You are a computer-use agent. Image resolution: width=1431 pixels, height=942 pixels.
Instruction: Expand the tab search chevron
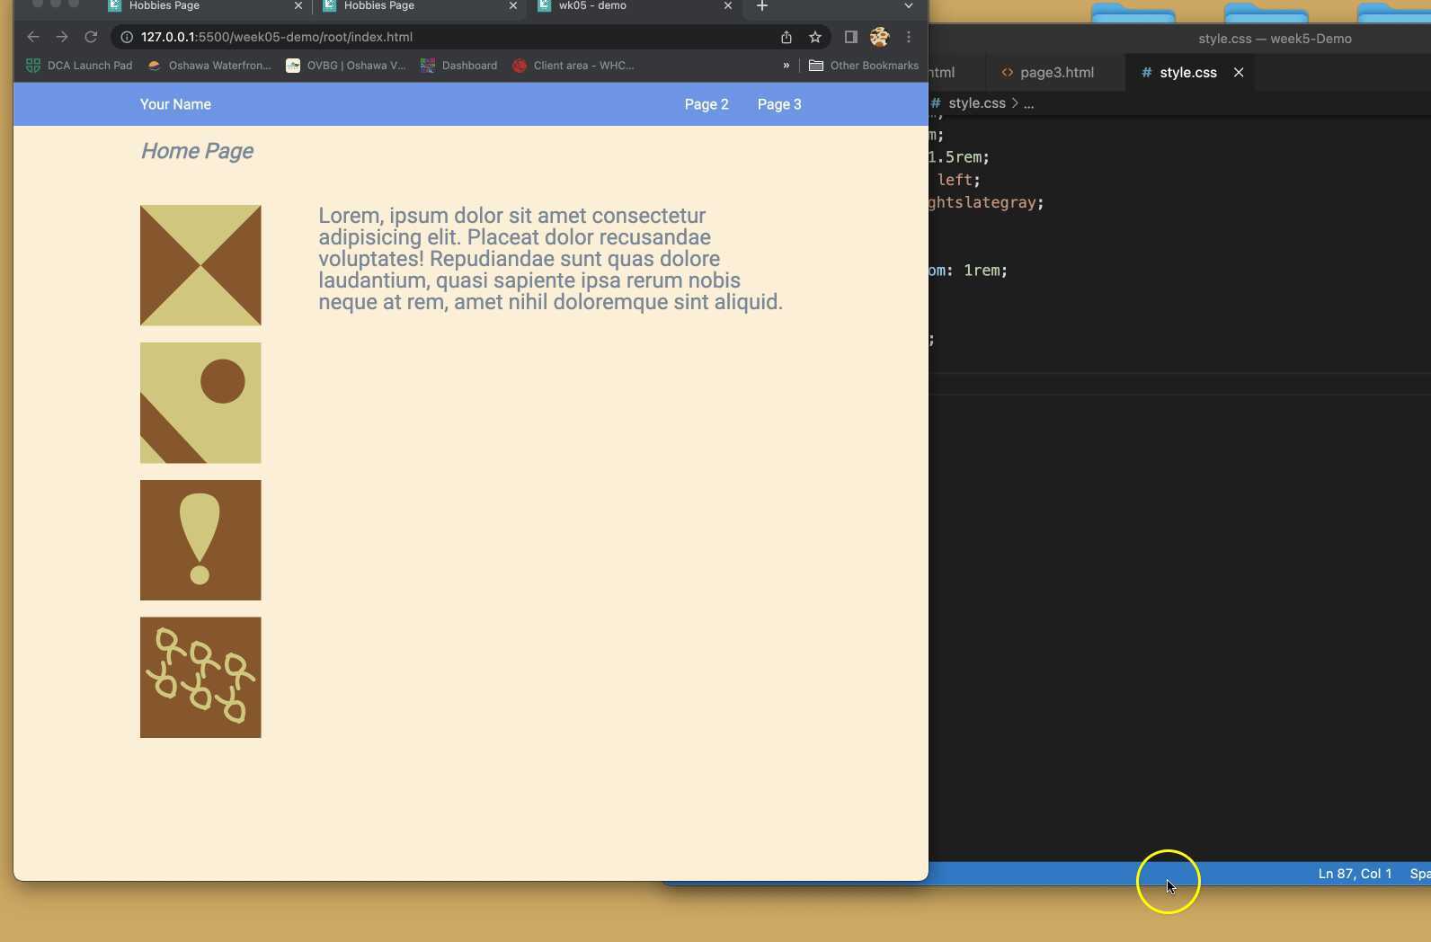coord(909,6)
